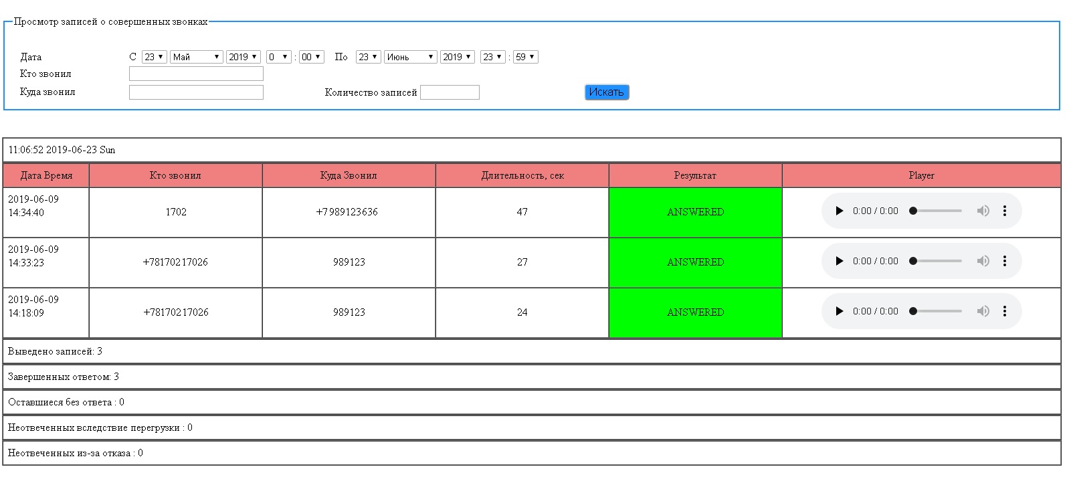This screenshot has width=1067, height=485.
Task: Open the end month dropdown showing Июнь
Action: click(x=410, y=58)
